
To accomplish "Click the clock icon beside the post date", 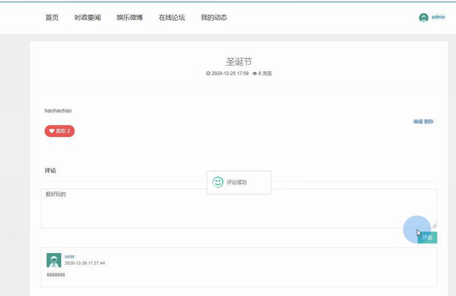I will 208,74.
